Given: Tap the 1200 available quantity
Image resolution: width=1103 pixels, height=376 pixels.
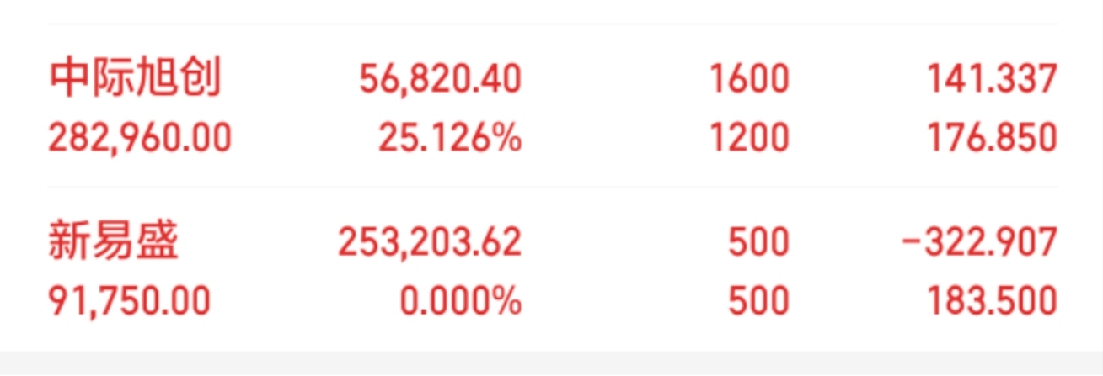Looking at the screenshot, I should 748,136.
